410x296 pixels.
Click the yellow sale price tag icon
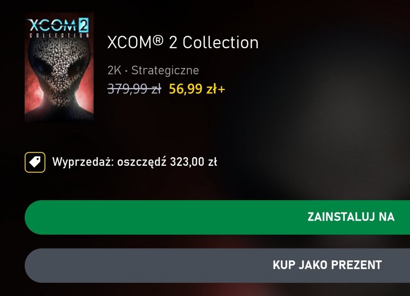[x=35, y=163]
